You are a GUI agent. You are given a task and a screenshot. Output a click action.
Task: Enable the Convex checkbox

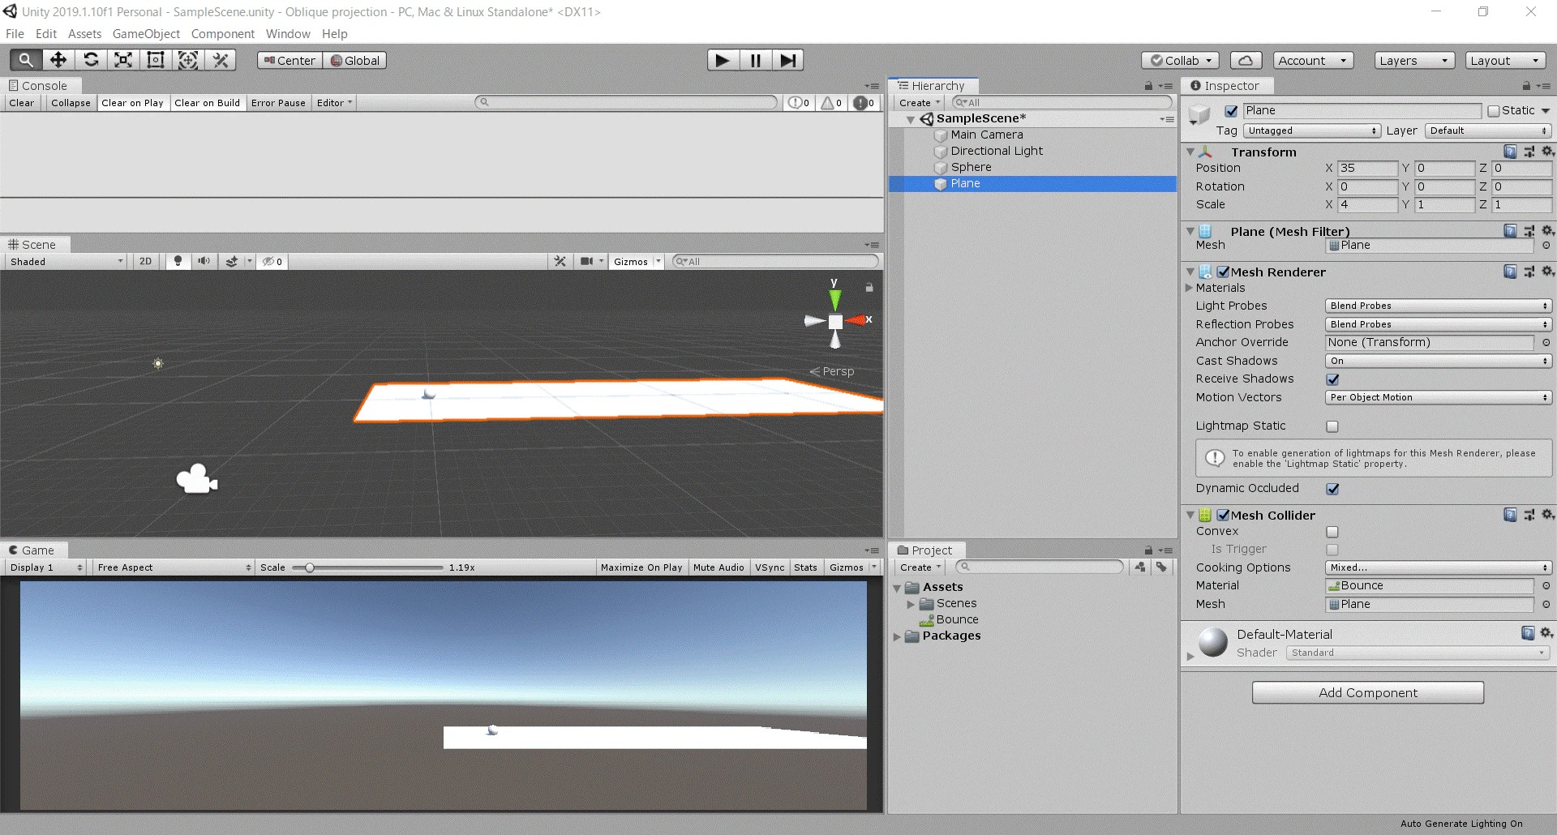point(1332,532)
